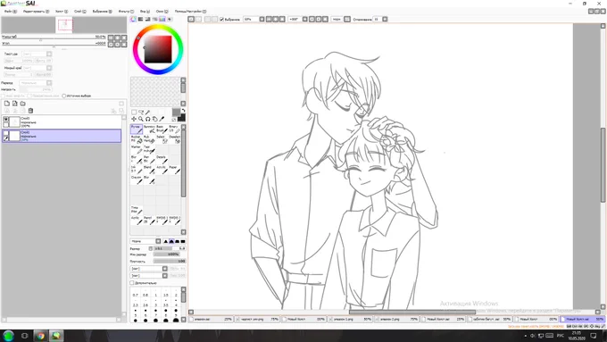Choose the Deselect pen tool

(175, 139)
